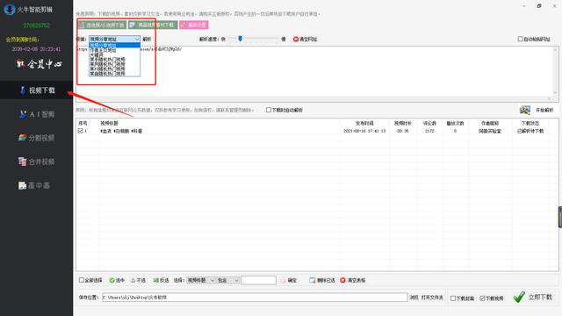Viewport: 562px width, 316px height.
Task: Switch to 分割视频 in the sidebar
Action: (36, 138)
